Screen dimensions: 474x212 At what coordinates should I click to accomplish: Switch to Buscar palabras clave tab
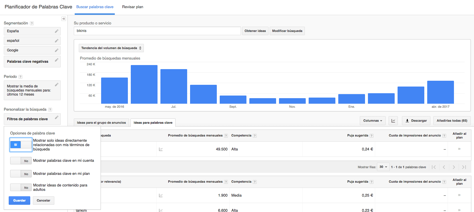tap(95, 7)
